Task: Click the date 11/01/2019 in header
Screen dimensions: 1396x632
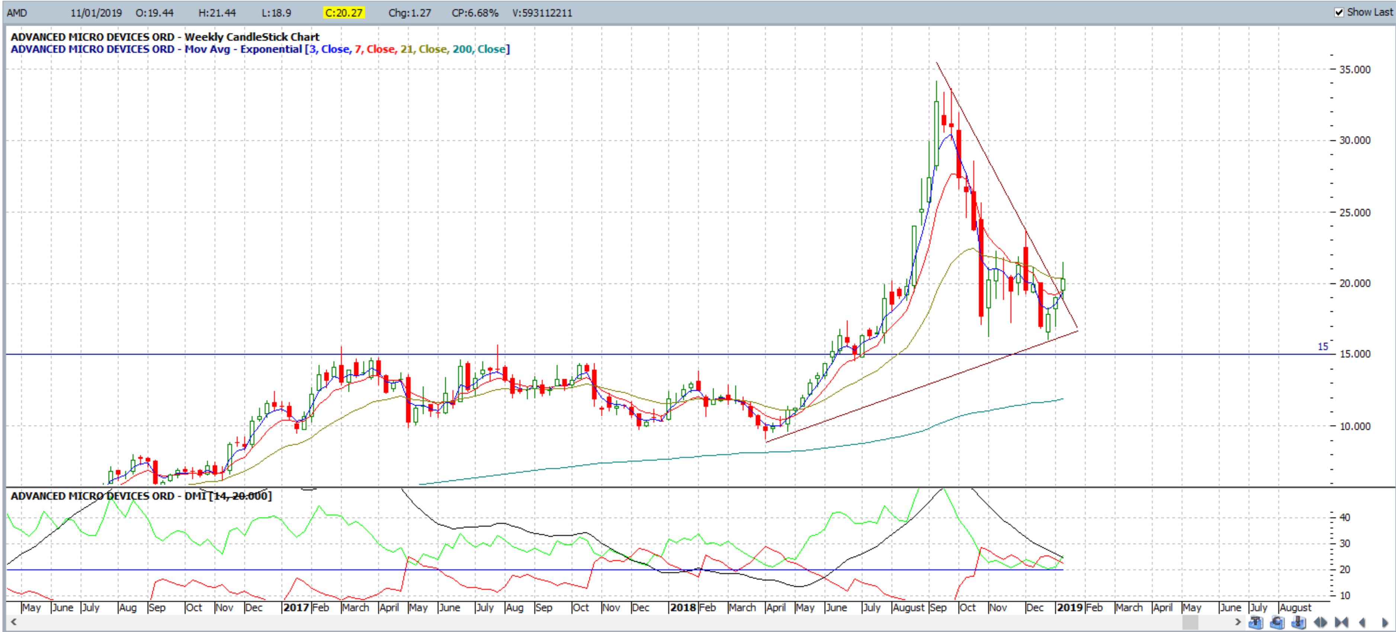Action: point(96,13)
